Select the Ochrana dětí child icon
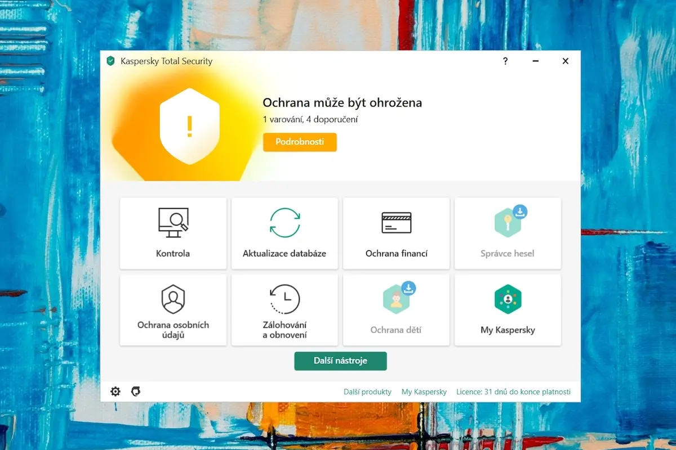The width and height of the screenshot is (676, 450). click(x=396, y=299)
